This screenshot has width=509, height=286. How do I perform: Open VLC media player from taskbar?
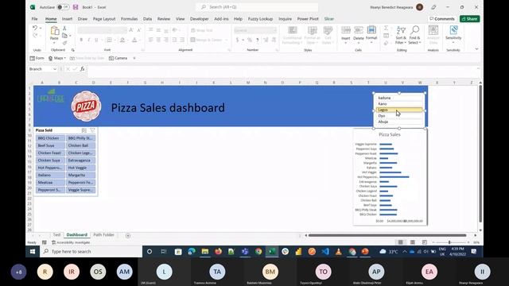pyautogui.click(x=339, y=251)
